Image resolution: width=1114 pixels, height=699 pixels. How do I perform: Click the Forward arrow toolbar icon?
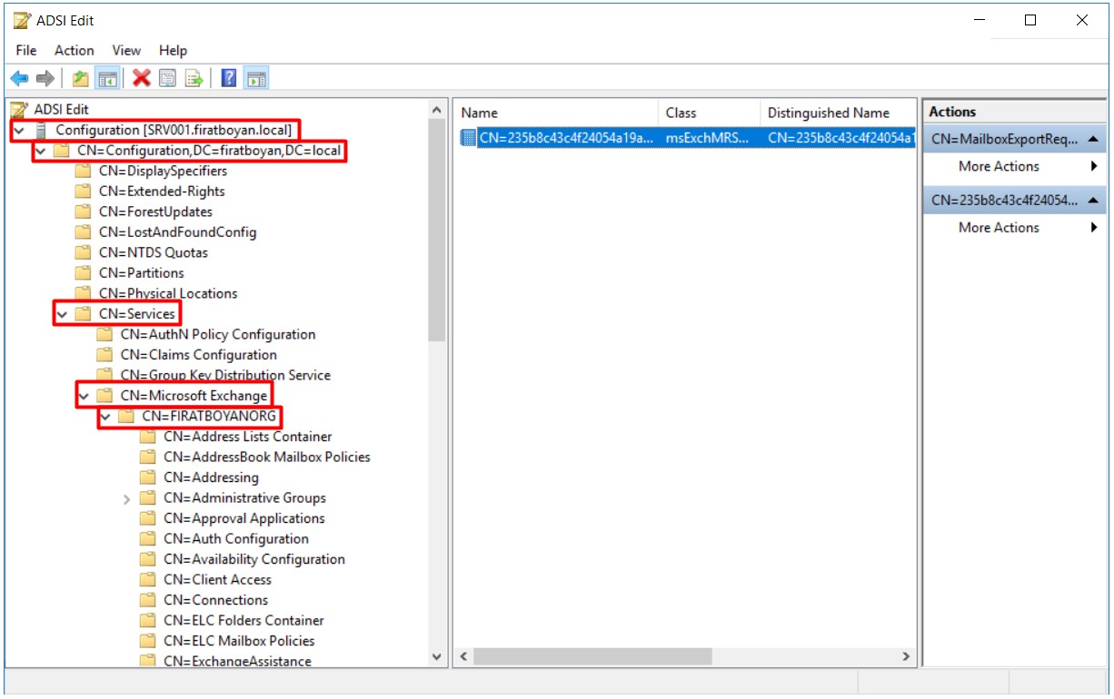pyautogui.click(x=45, y=79)
